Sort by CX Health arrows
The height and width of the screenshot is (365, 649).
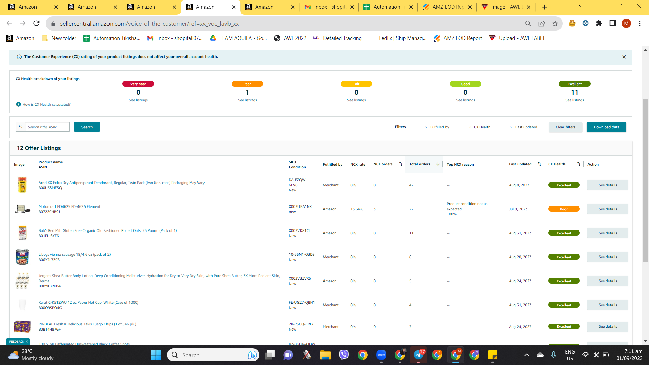pyautogui.click(x=579, y=164)
